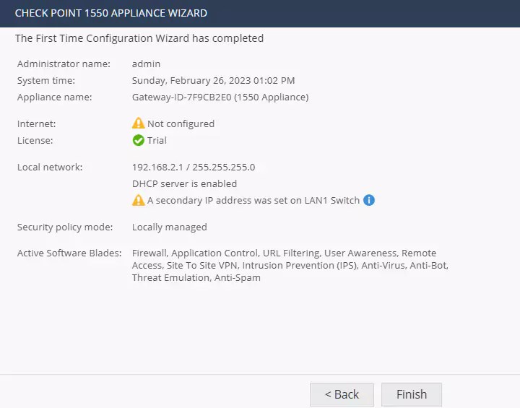Click the "Not configured" internet status text
Screen dimensions: 520x408
[181, 123]
